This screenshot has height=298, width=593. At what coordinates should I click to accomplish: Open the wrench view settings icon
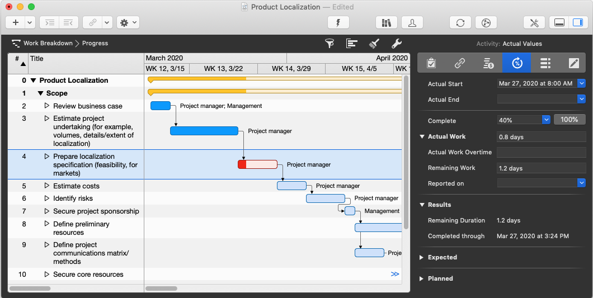[x=396, y=44]
